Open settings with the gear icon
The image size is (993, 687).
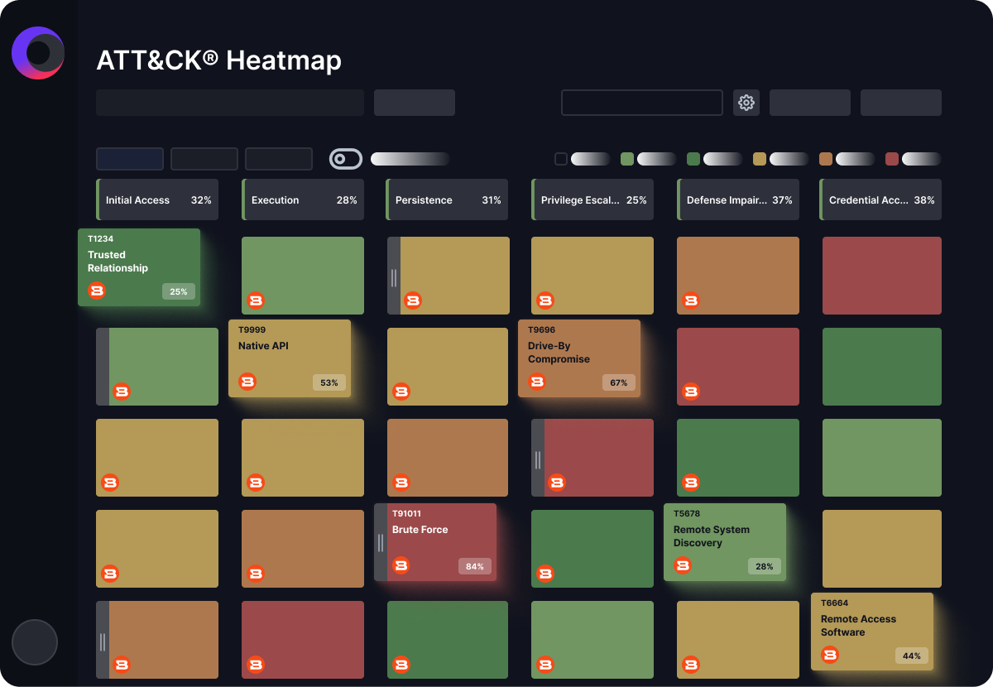pyautogui.click(x=746, y=103)
